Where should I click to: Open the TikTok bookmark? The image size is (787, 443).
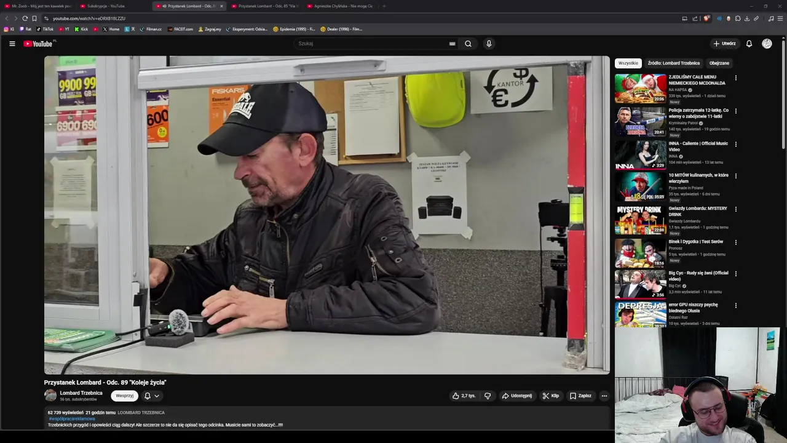[45, 29]
